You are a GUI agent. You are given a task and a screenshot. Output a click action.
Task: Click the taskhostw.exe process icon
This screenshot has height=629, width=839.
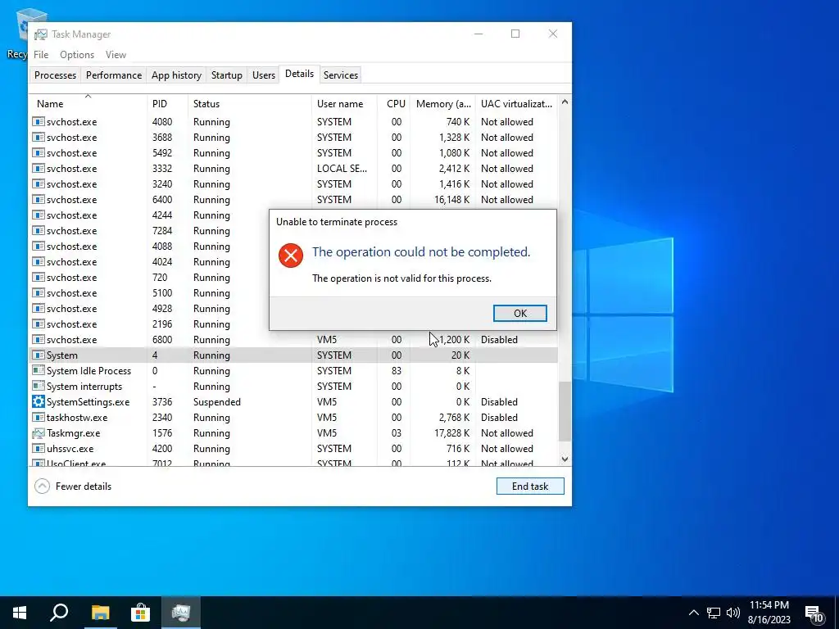click(x=38, y=417)
